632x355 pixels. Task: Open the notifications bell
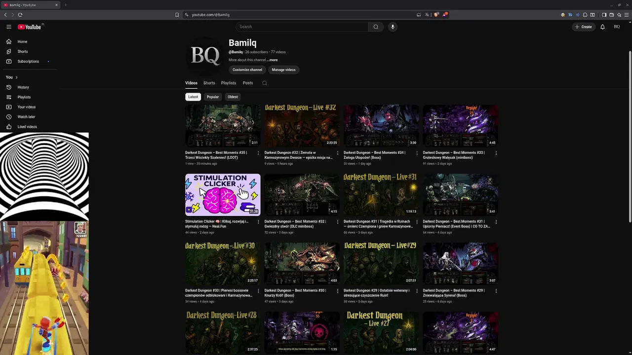pyautogui.click(x=602, y=27)
